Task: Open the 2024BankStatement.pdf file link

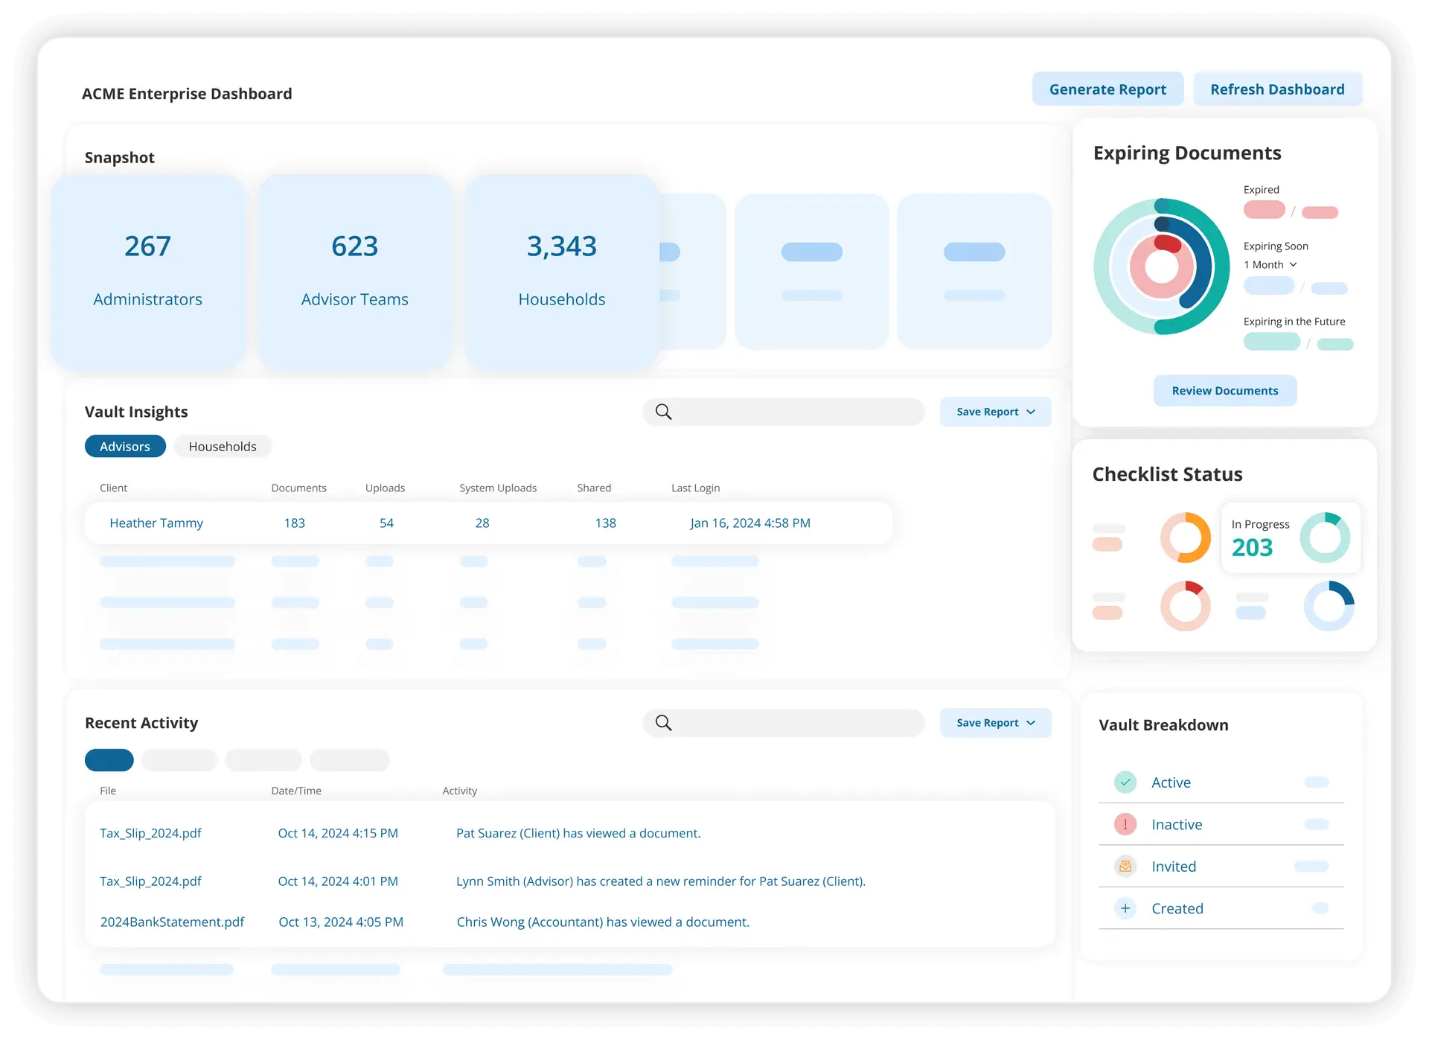Action: [x=172, y=922]
